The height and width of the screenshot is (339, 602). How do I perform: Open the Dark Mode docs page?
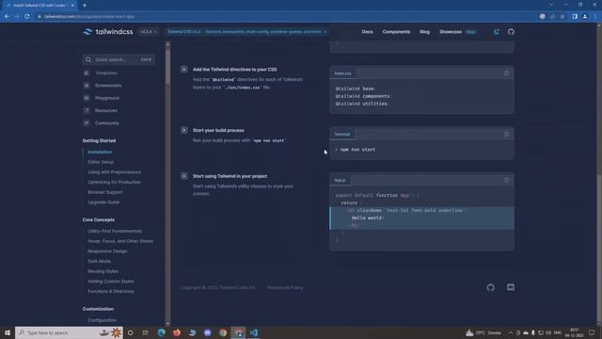[99, 261]
